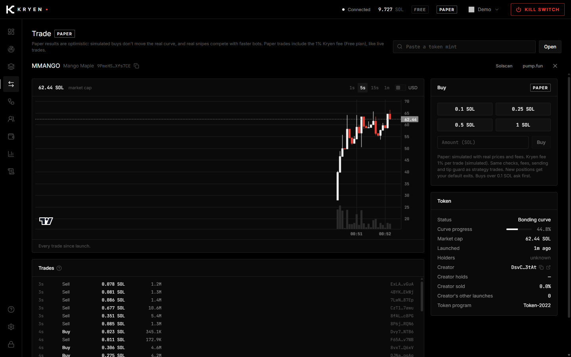Switch chart to 1s interval
571x357 pixels.
[x=352, y=88]
